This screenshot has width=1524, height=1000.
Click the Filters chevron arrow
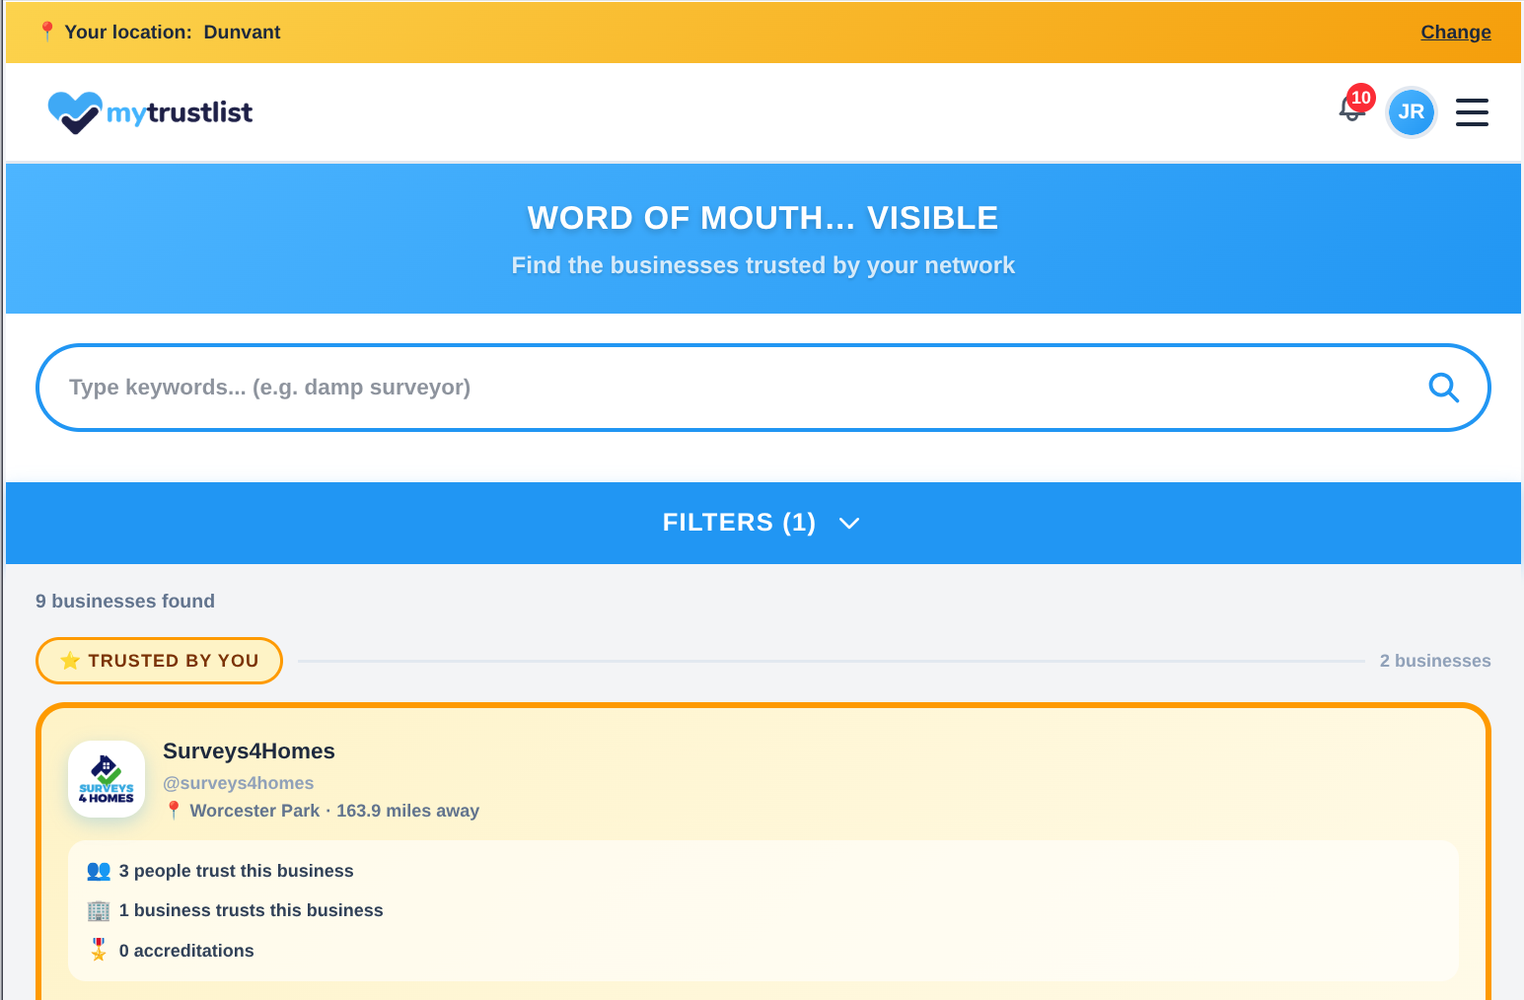click(849, 524)
